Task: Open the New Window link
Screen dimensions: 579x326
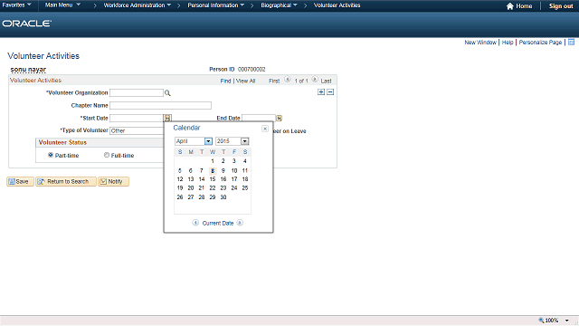Action: tap(480, 43)
